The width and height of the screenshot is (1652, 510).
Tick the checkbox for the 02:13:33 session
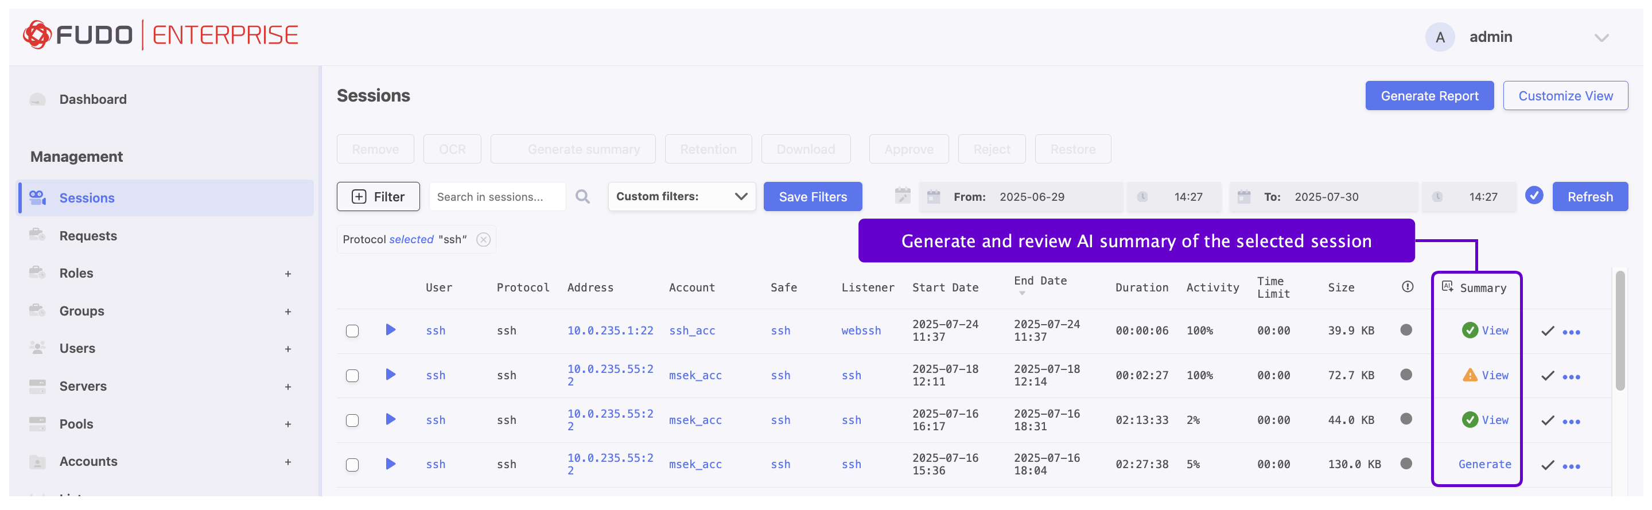click(x=352, y=420)
